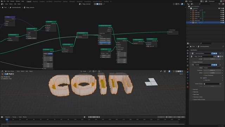Open the 3D viewport editor type icon
The width and height of the screenshot is (225, 127).
[x=2, y=71]
